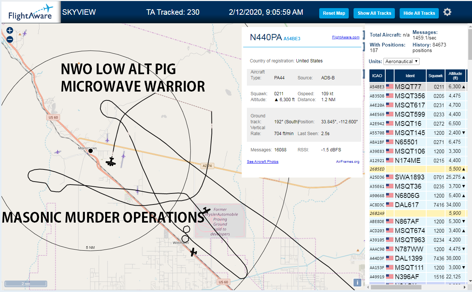Viewport: 472px width, 292px height.
Task: Select the yellow 2682A9 row
Action: [x=419, y=213]
